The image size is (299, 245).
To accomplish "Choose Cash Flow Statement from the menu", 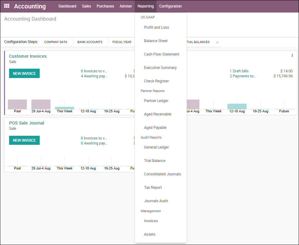I will pos(162,54).
